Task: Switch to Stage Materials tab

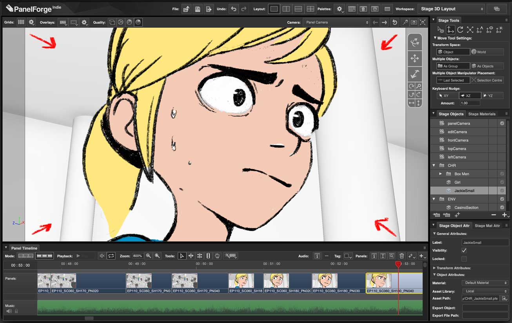Action: [x=482, y=114]
